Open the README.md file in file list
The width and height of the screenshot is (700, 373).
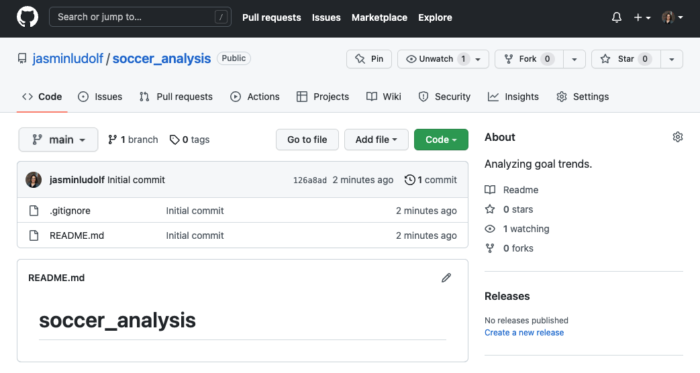77,235
